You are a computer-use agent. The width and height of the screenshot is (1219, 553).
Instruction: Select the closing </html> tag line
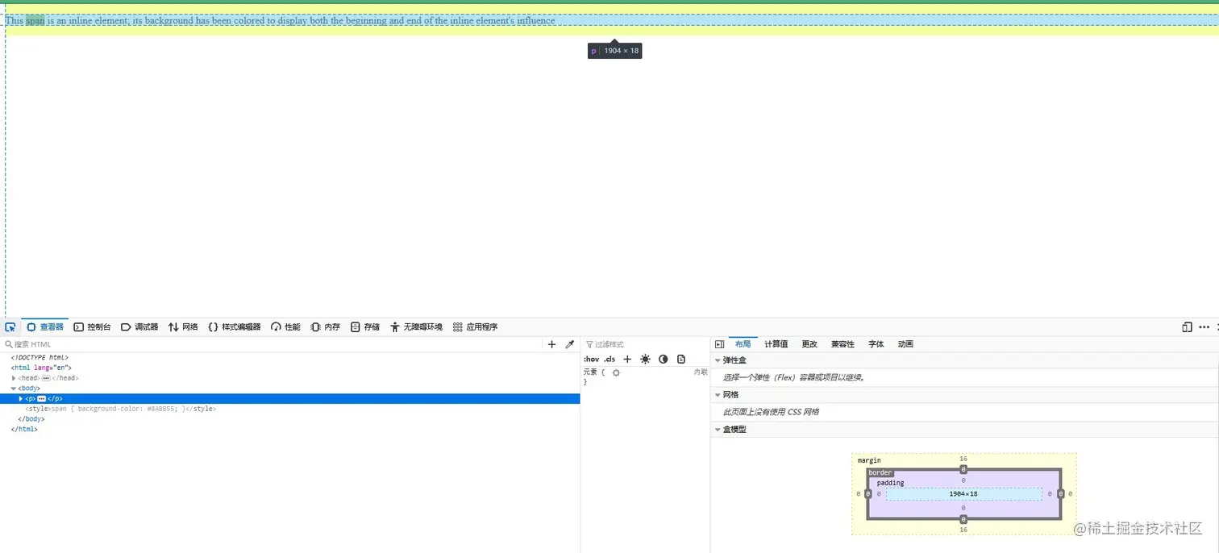[24, 430]
